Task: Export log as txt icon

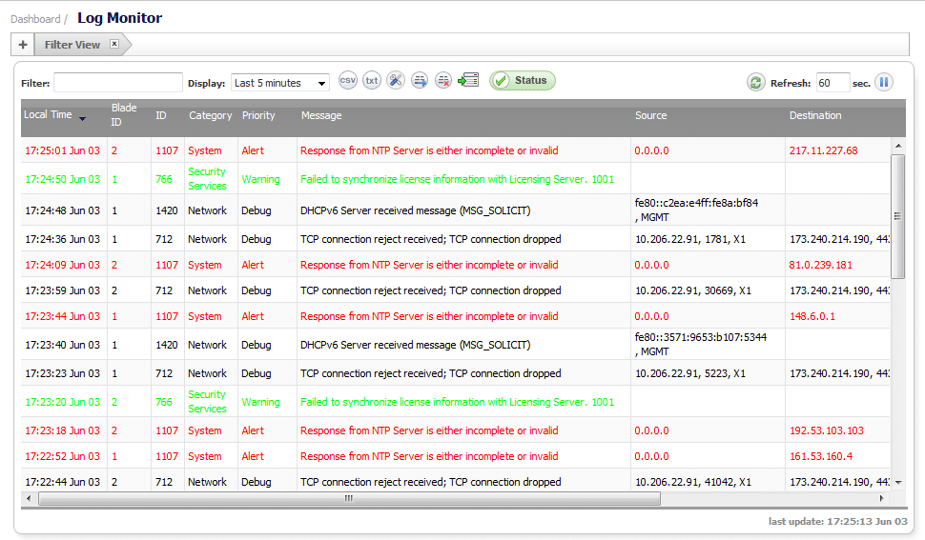Action: click(x=372, y=81)
